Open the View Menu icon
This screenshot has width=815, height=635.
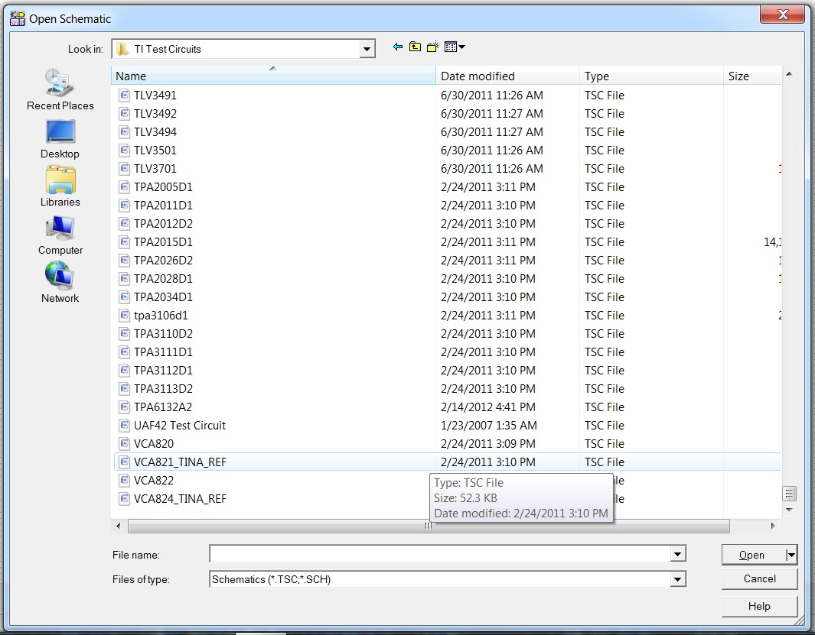point(455,47)
